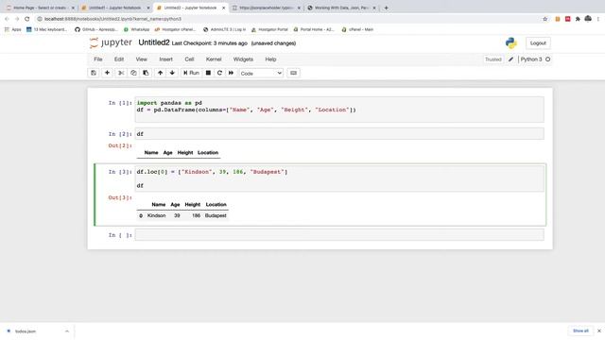This screenshot has height=340, width=605.
Task: Click the Trusted notebook indicator
Action: tap(493, 59)
